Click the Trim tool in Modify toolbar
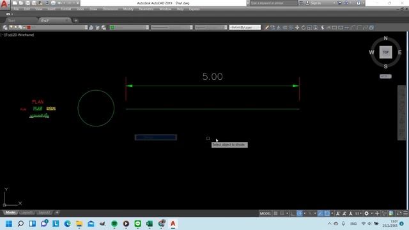This screenshot has width=409, height=230. tap(322, 27)
